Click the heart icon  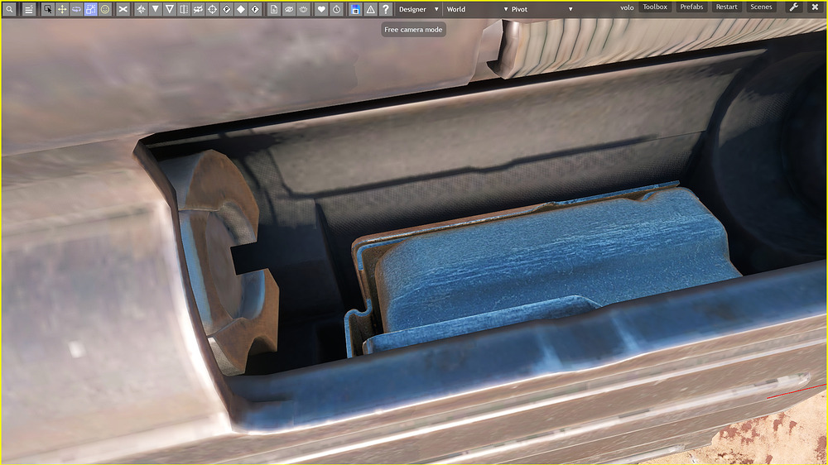pos(321,9)
